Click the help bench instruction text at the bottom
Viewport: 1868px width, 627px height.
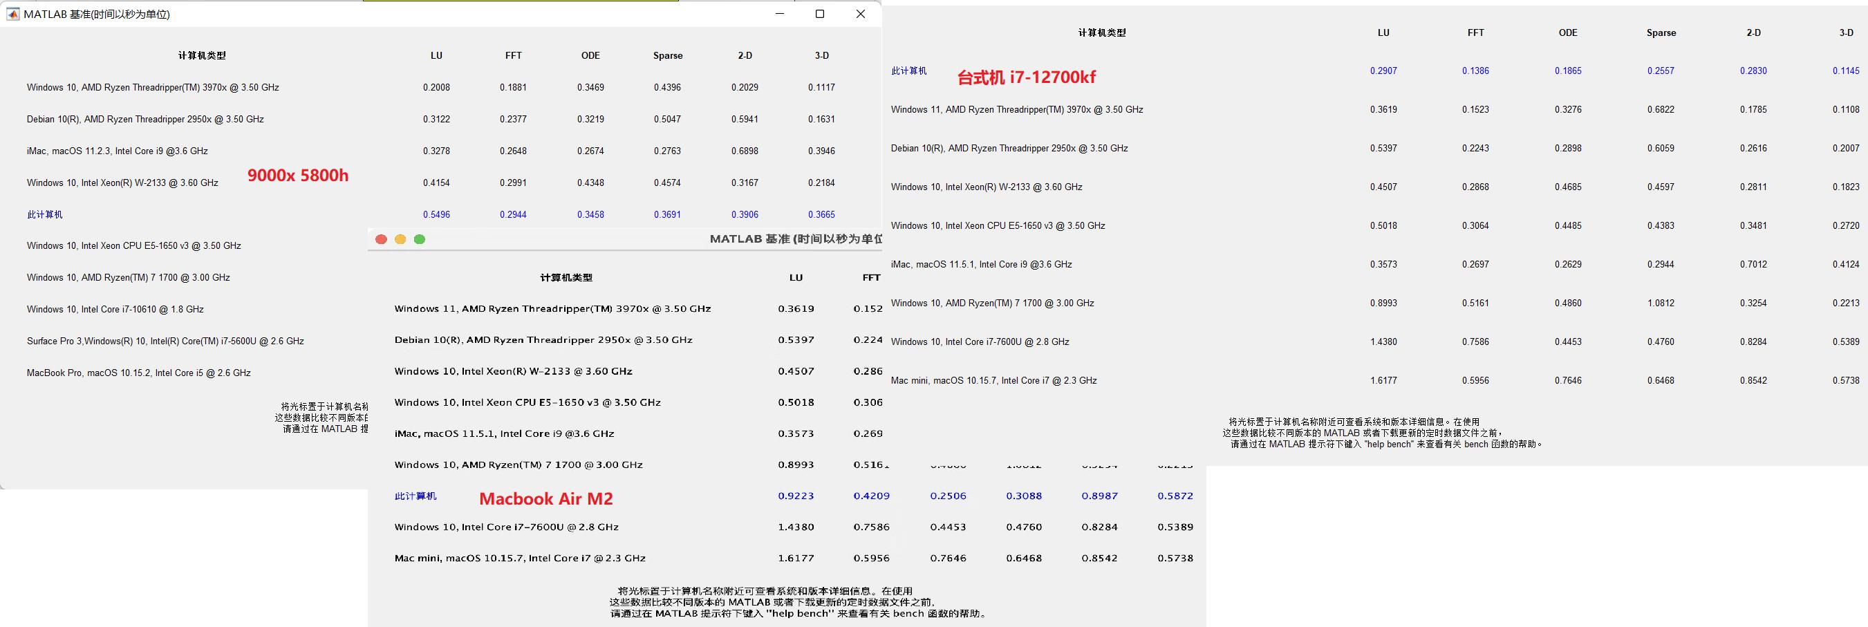[1385, 444]
